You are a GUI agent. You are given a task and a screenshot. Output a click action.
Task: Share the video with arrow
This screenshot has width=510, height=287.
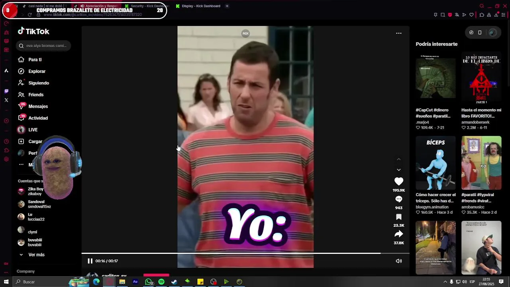(x=399, y=234)
